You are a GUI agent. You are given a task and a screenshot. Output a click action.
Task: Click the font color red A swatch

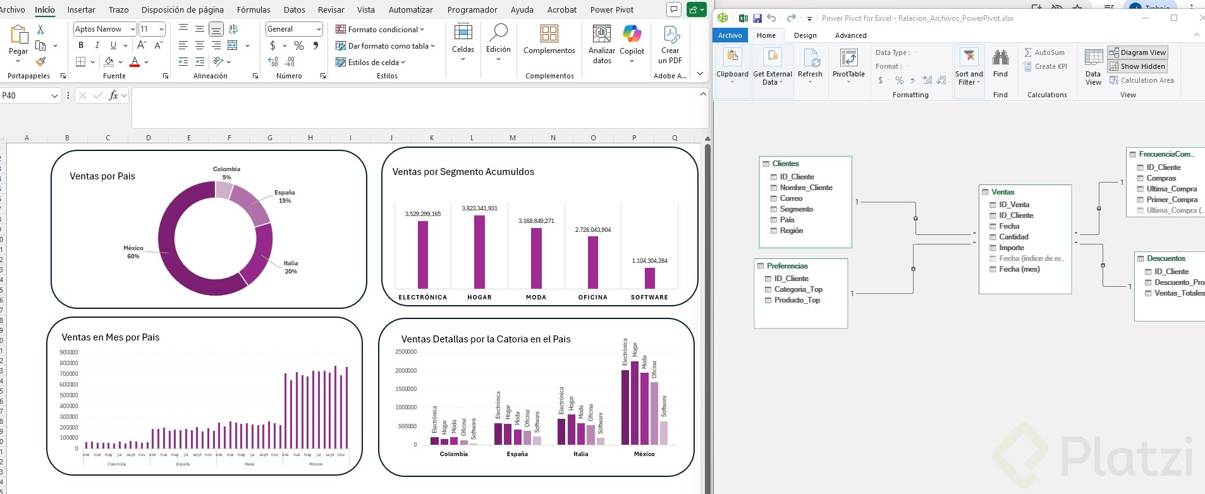point(135,62)
